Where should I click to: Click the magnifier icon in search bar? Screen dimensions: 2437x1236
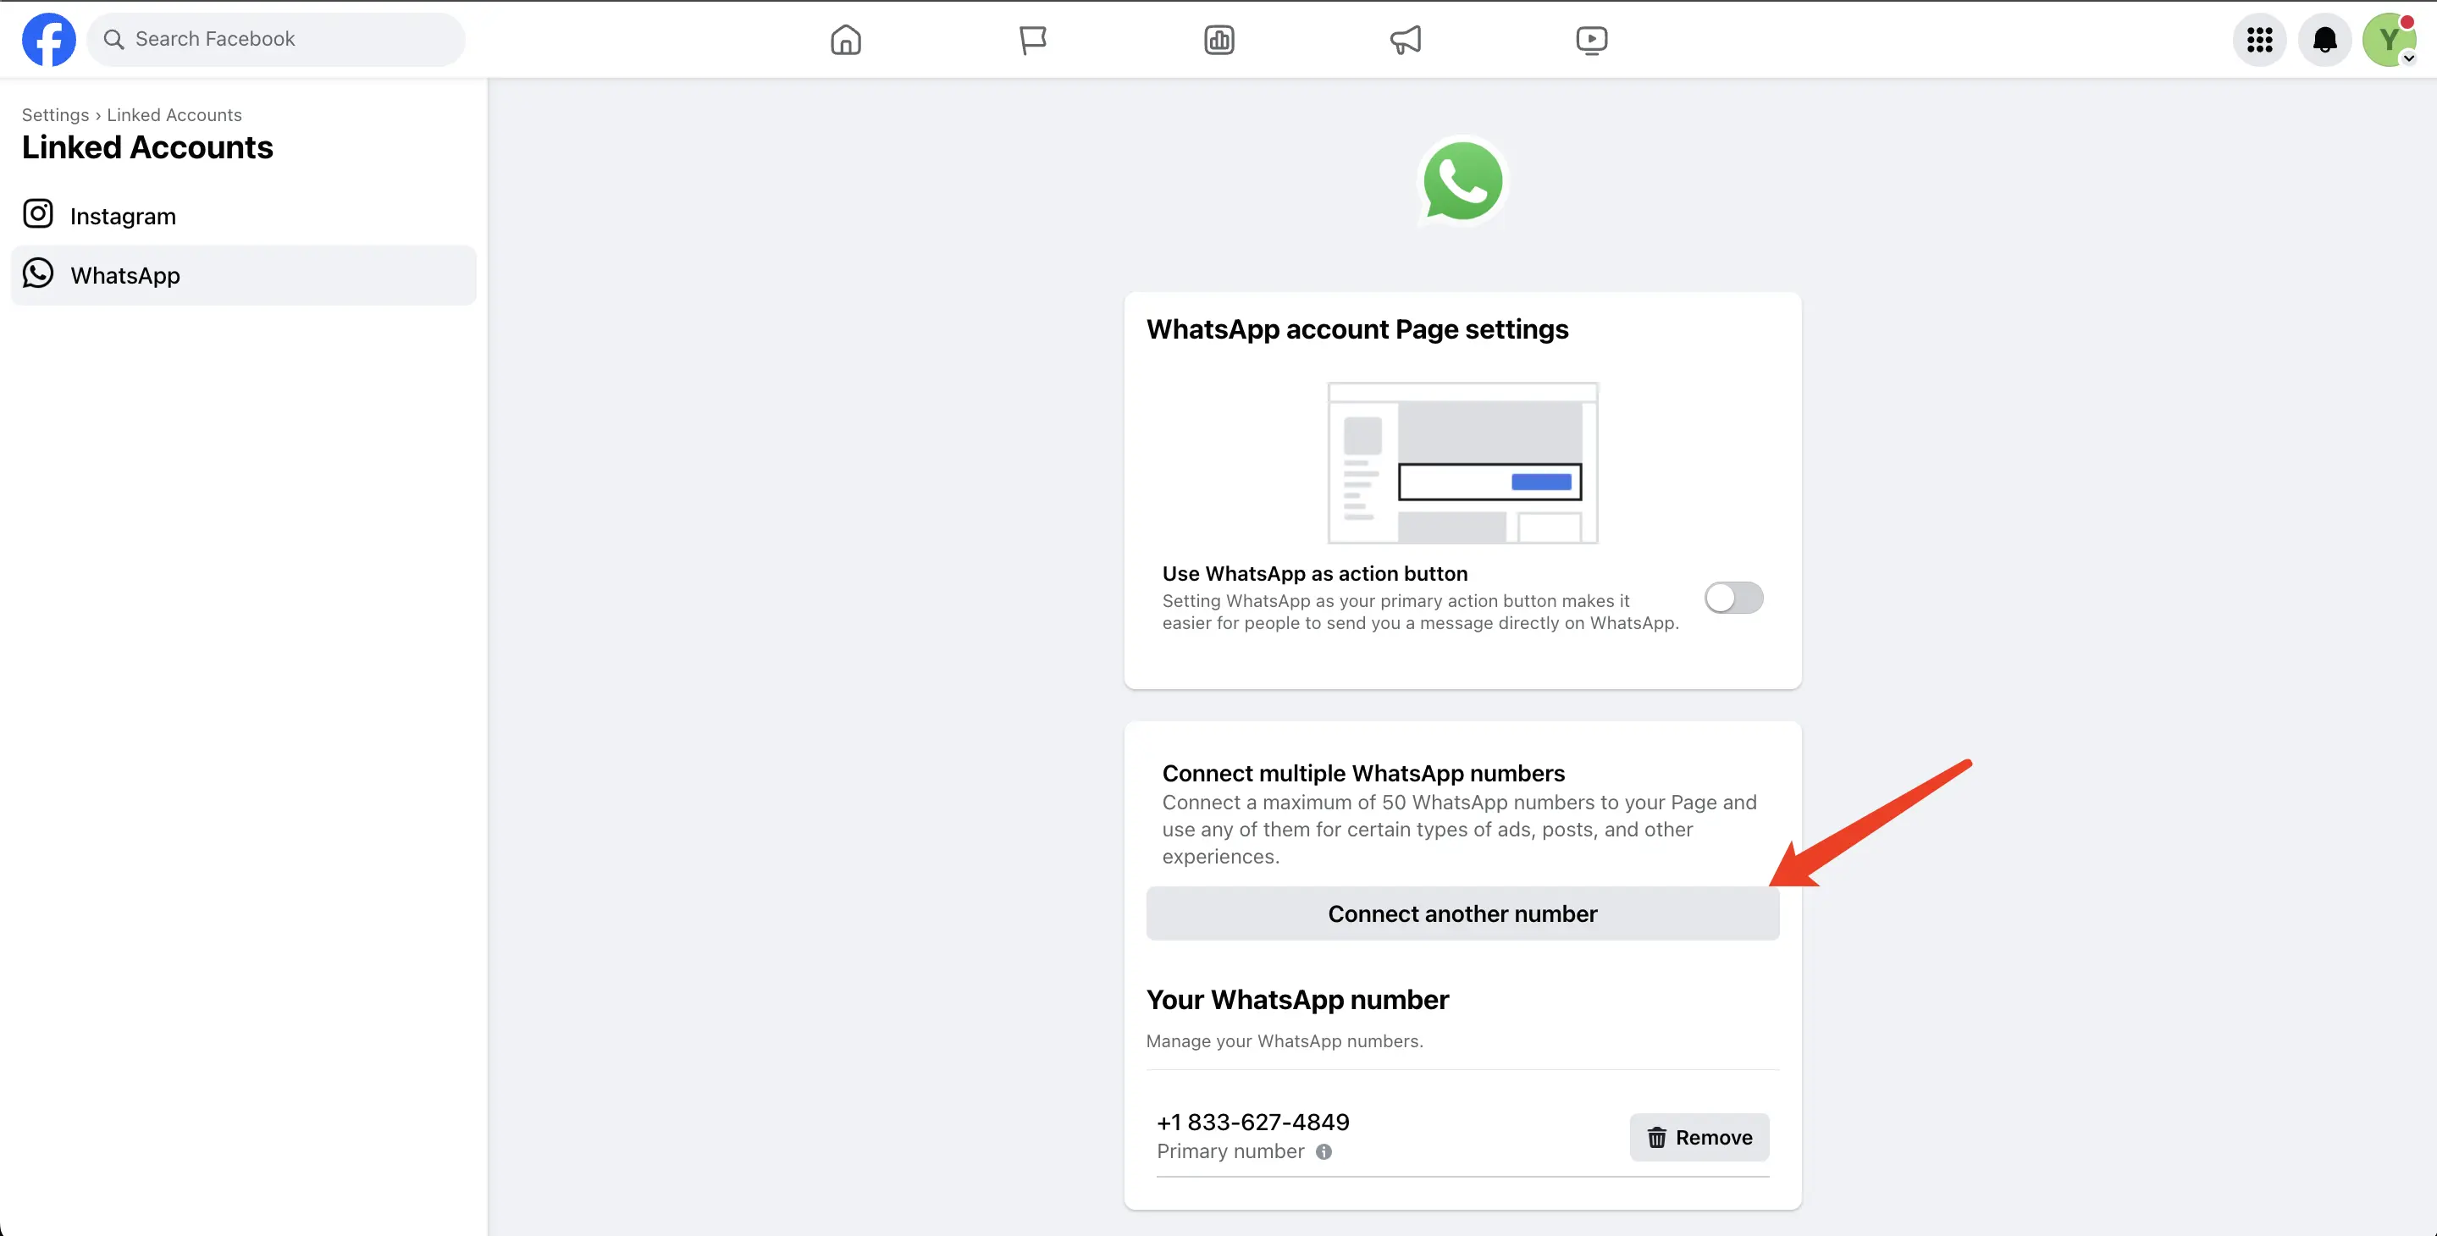[113, 40]
